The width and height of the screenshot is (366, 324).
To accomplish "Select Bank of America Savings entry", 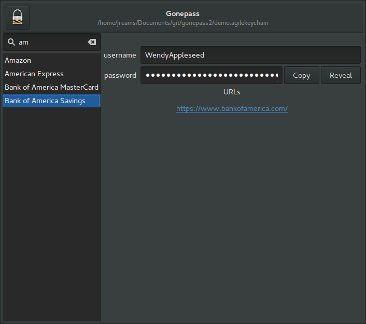I will 52,101.
